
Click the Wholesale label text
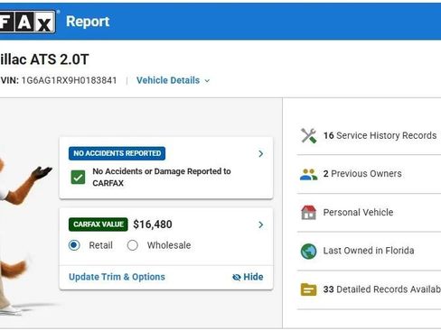pyautogui.click(x=169, y=245)
